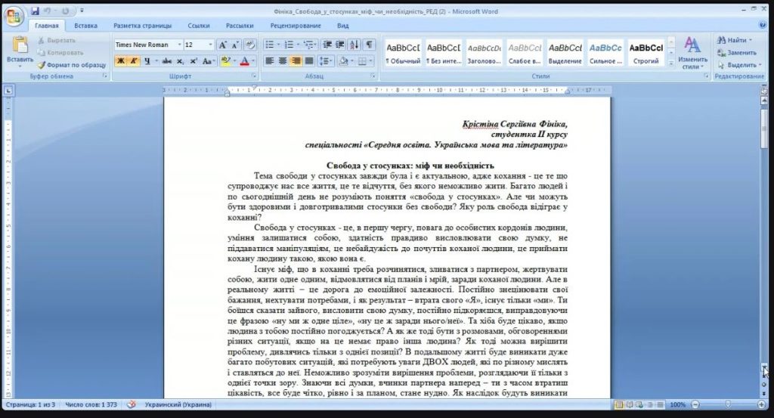Viewport: 774px width, 418px height.
Task: Decrease paragraph indent
Action: (x=327, y=45)
